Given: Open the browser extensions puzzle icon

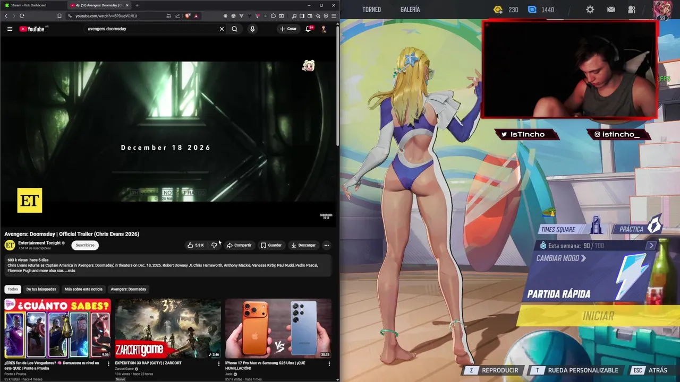Looking at the screenshot, I should (273, 16).
